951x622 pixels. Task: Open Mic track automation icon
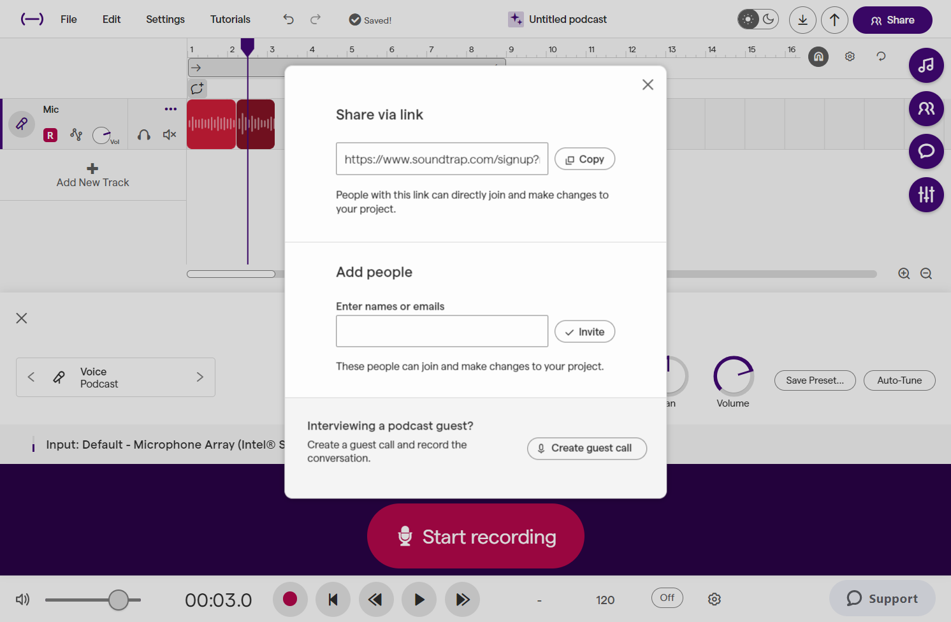pos(76,134)
